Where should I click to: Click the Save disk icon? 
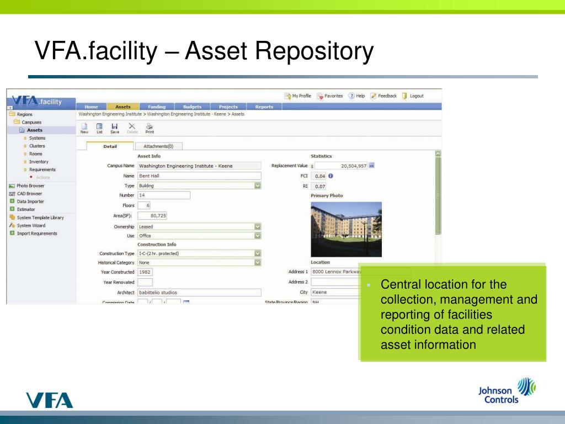pos(115,126)
